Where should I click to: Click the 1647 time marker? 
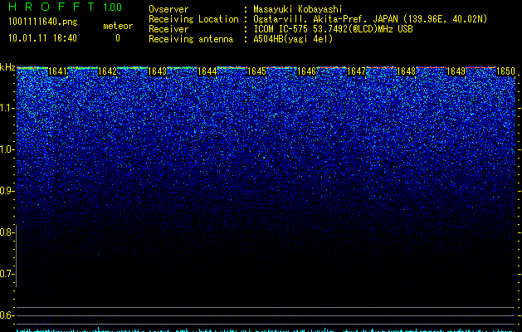[357, 71]
